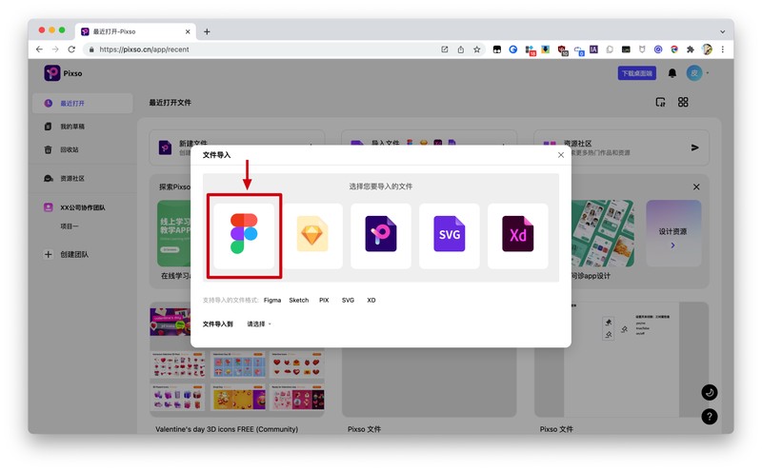Click the open-in-new-window icon in address bar
This screenshot has height=471, width=762.
click(x=444, y=49)
